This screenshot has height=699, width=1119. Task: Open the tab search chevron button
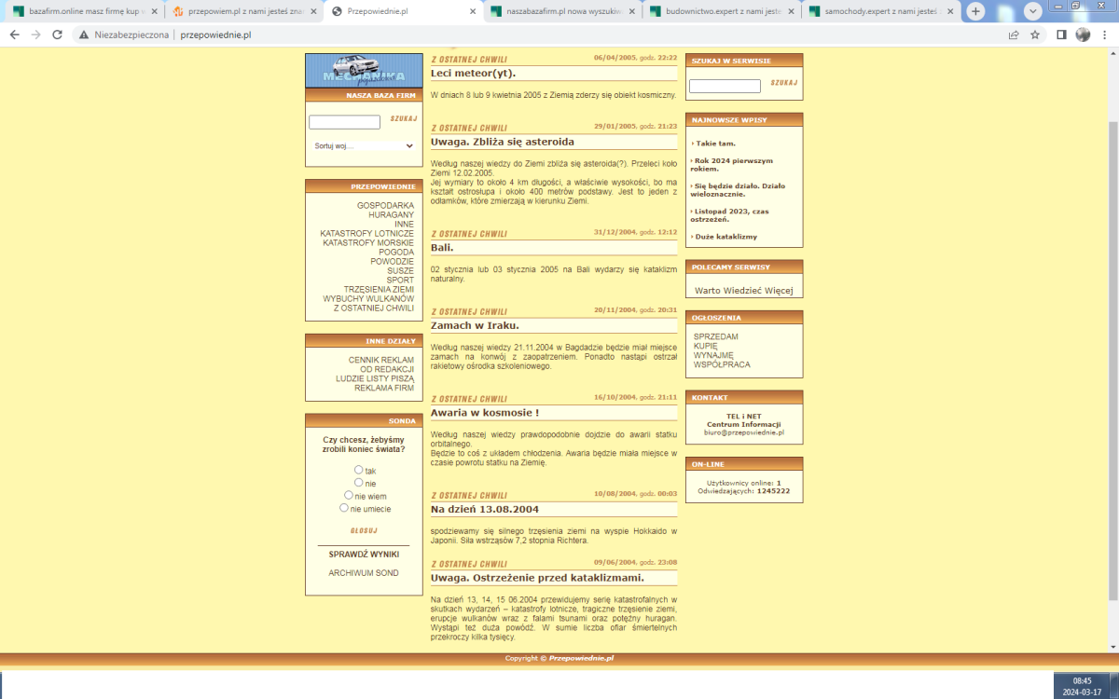pyautogui.click(x=1033, y=11)
